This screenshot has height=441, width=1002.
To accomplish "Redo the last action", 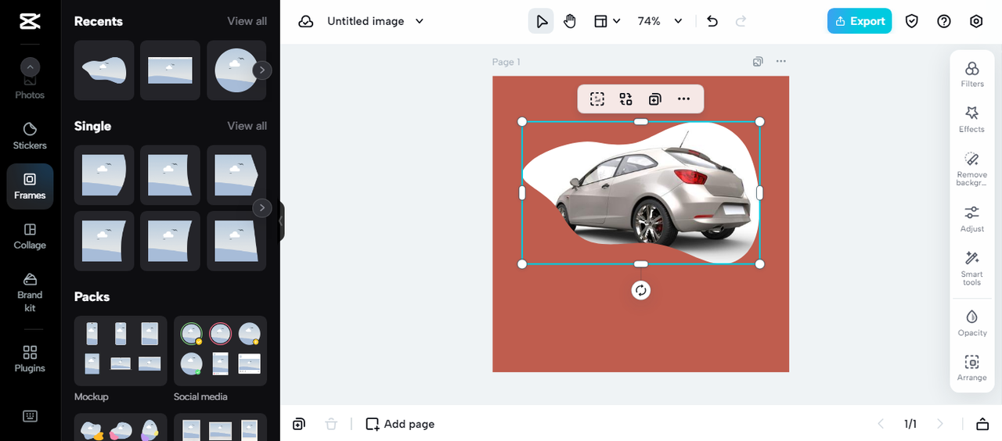I will 741,21.
